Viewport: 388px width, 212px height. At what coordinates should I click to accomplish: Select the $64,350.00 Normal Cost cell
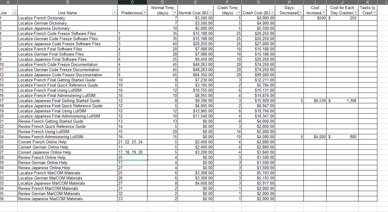click(x=196, y=75)
